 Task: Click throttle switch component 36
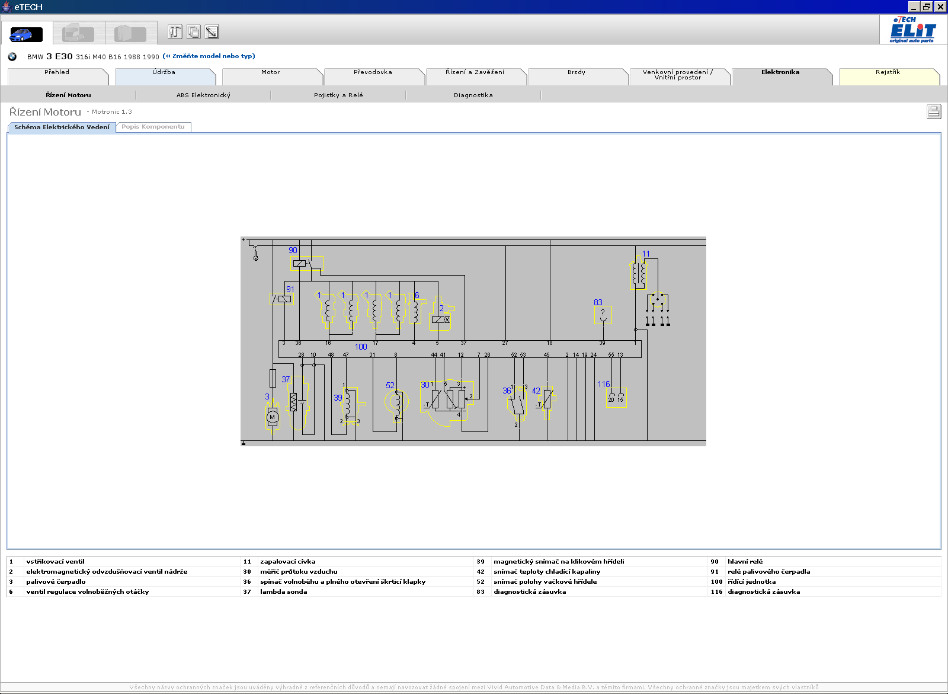517,404
